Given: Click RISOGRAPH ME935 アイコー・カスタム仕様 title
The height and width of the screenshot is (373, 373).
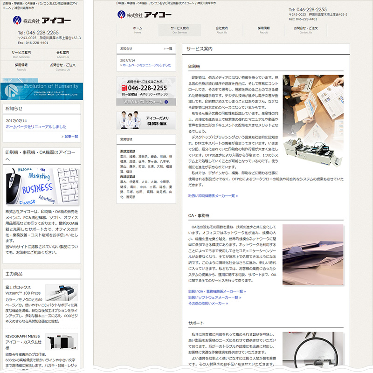Looking at the screenshot, I should click(x=23, y=342).
